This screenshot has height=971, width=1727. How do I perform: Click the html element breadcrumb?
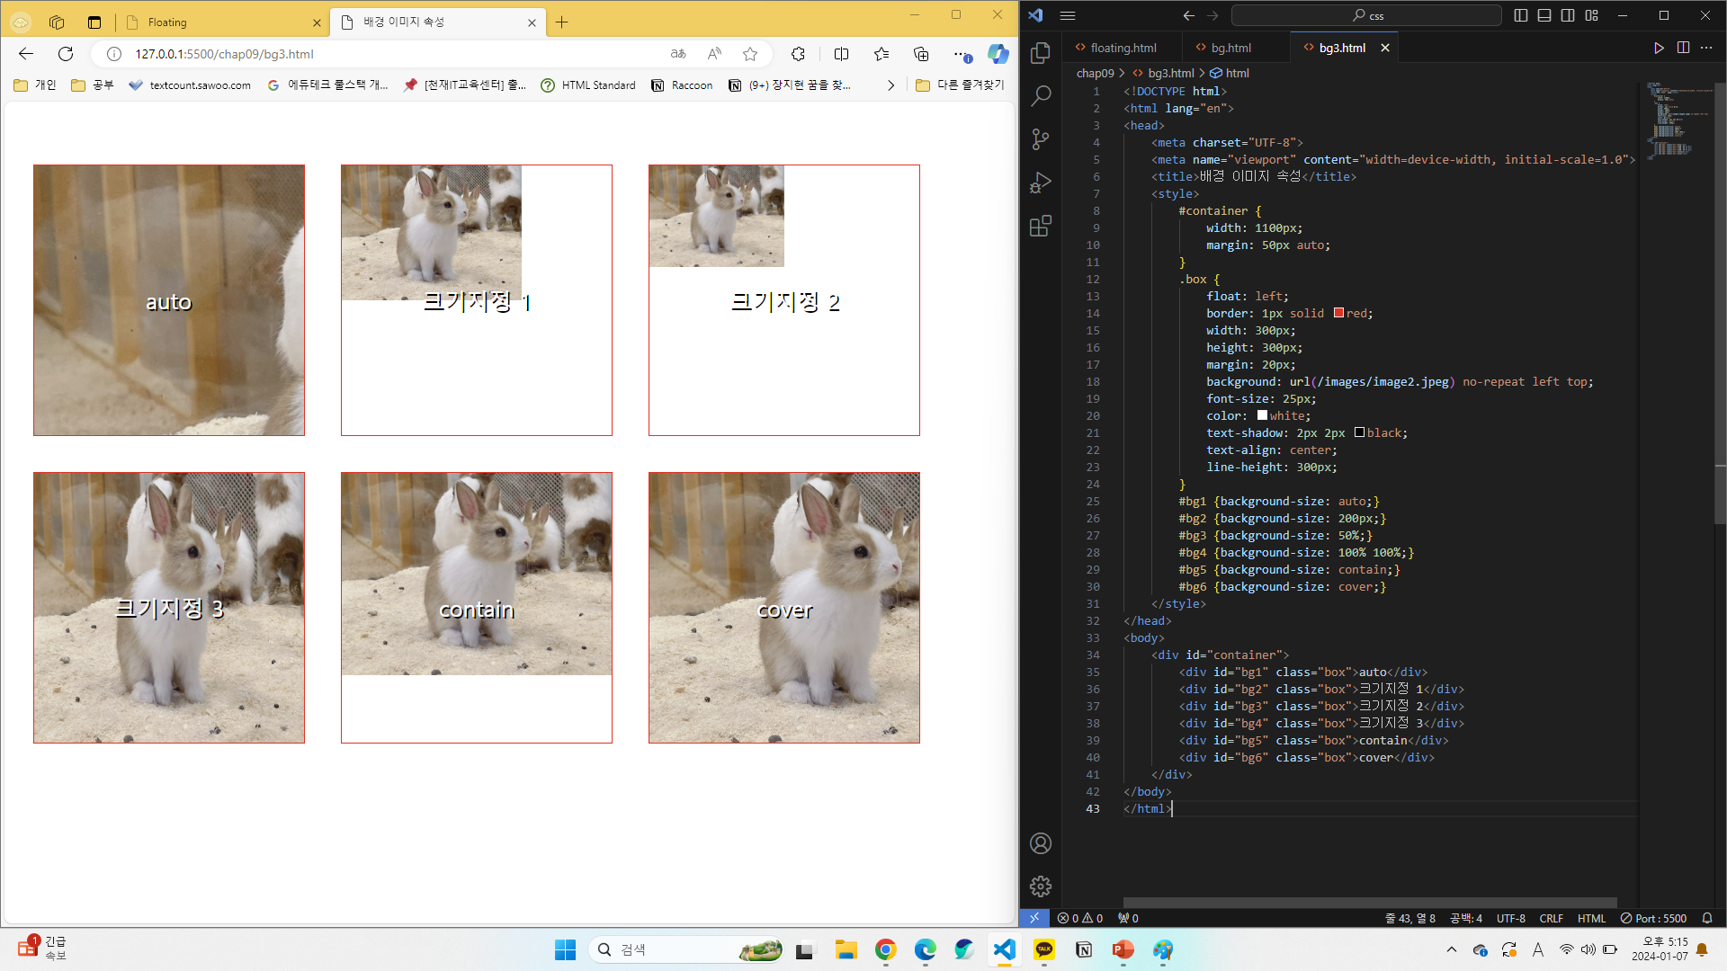pos(1237,73)
